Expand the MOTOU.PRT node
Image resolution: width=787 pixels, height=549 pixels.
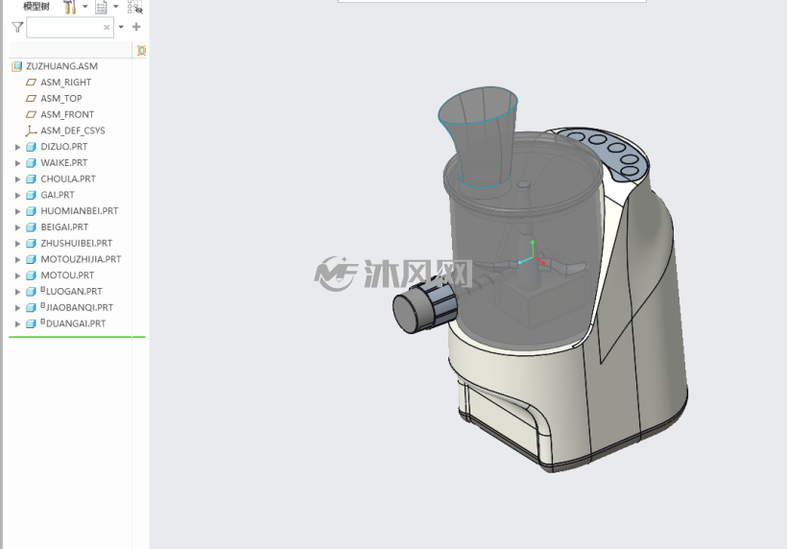coord(17,275)
